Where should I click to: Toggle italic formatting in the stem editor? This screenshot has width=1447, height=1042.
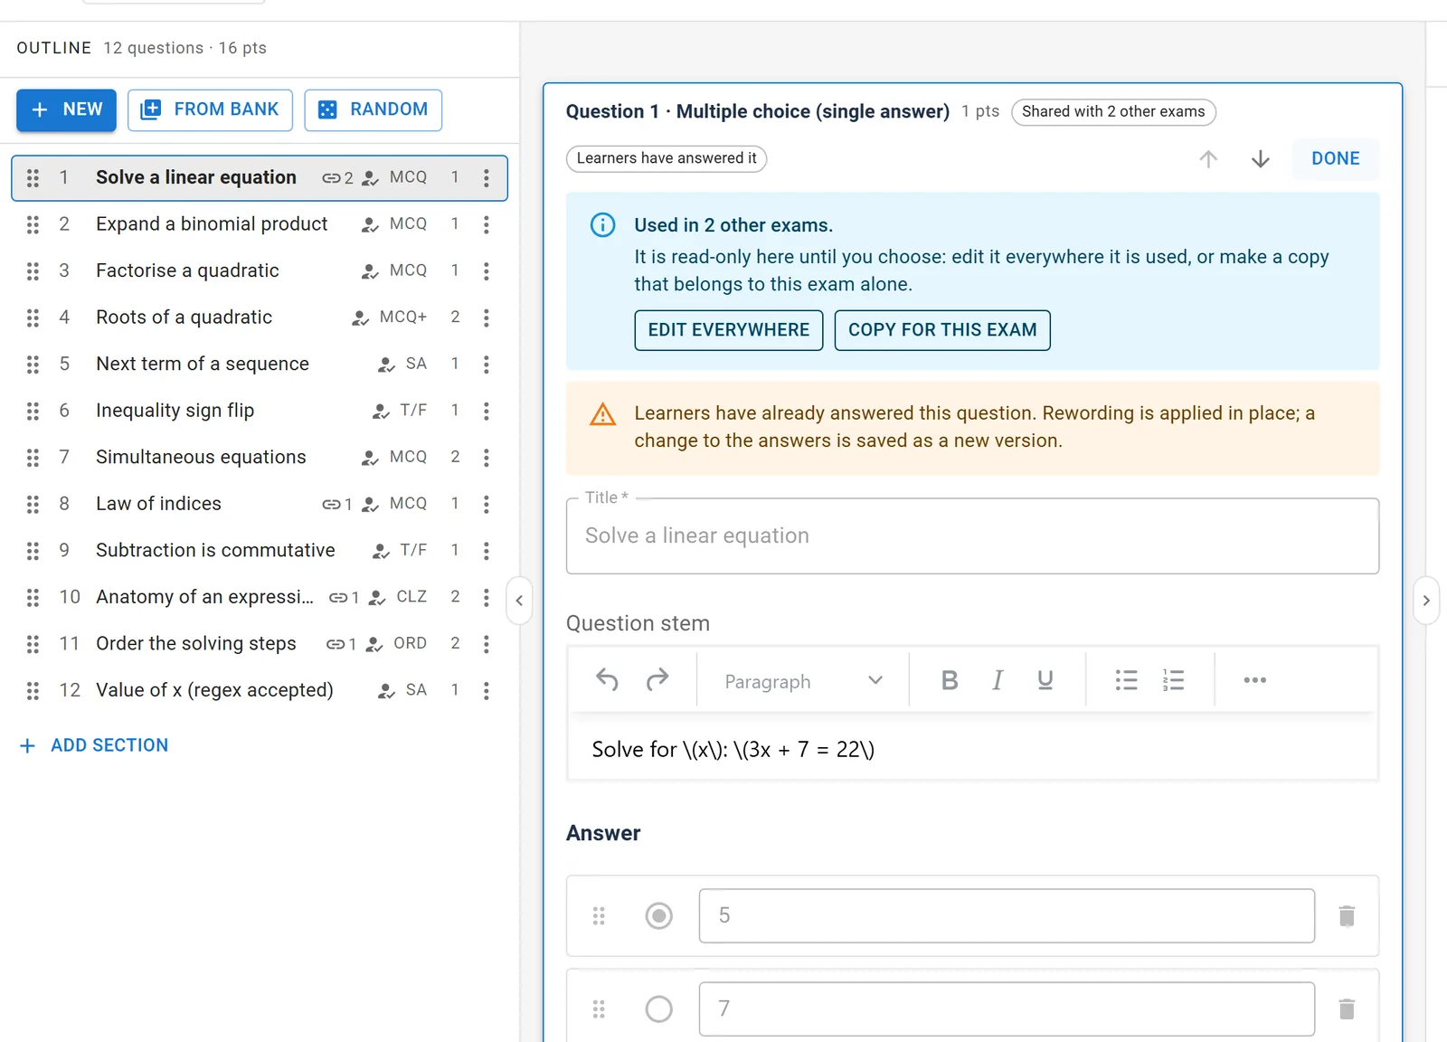[x=998, y=680]
